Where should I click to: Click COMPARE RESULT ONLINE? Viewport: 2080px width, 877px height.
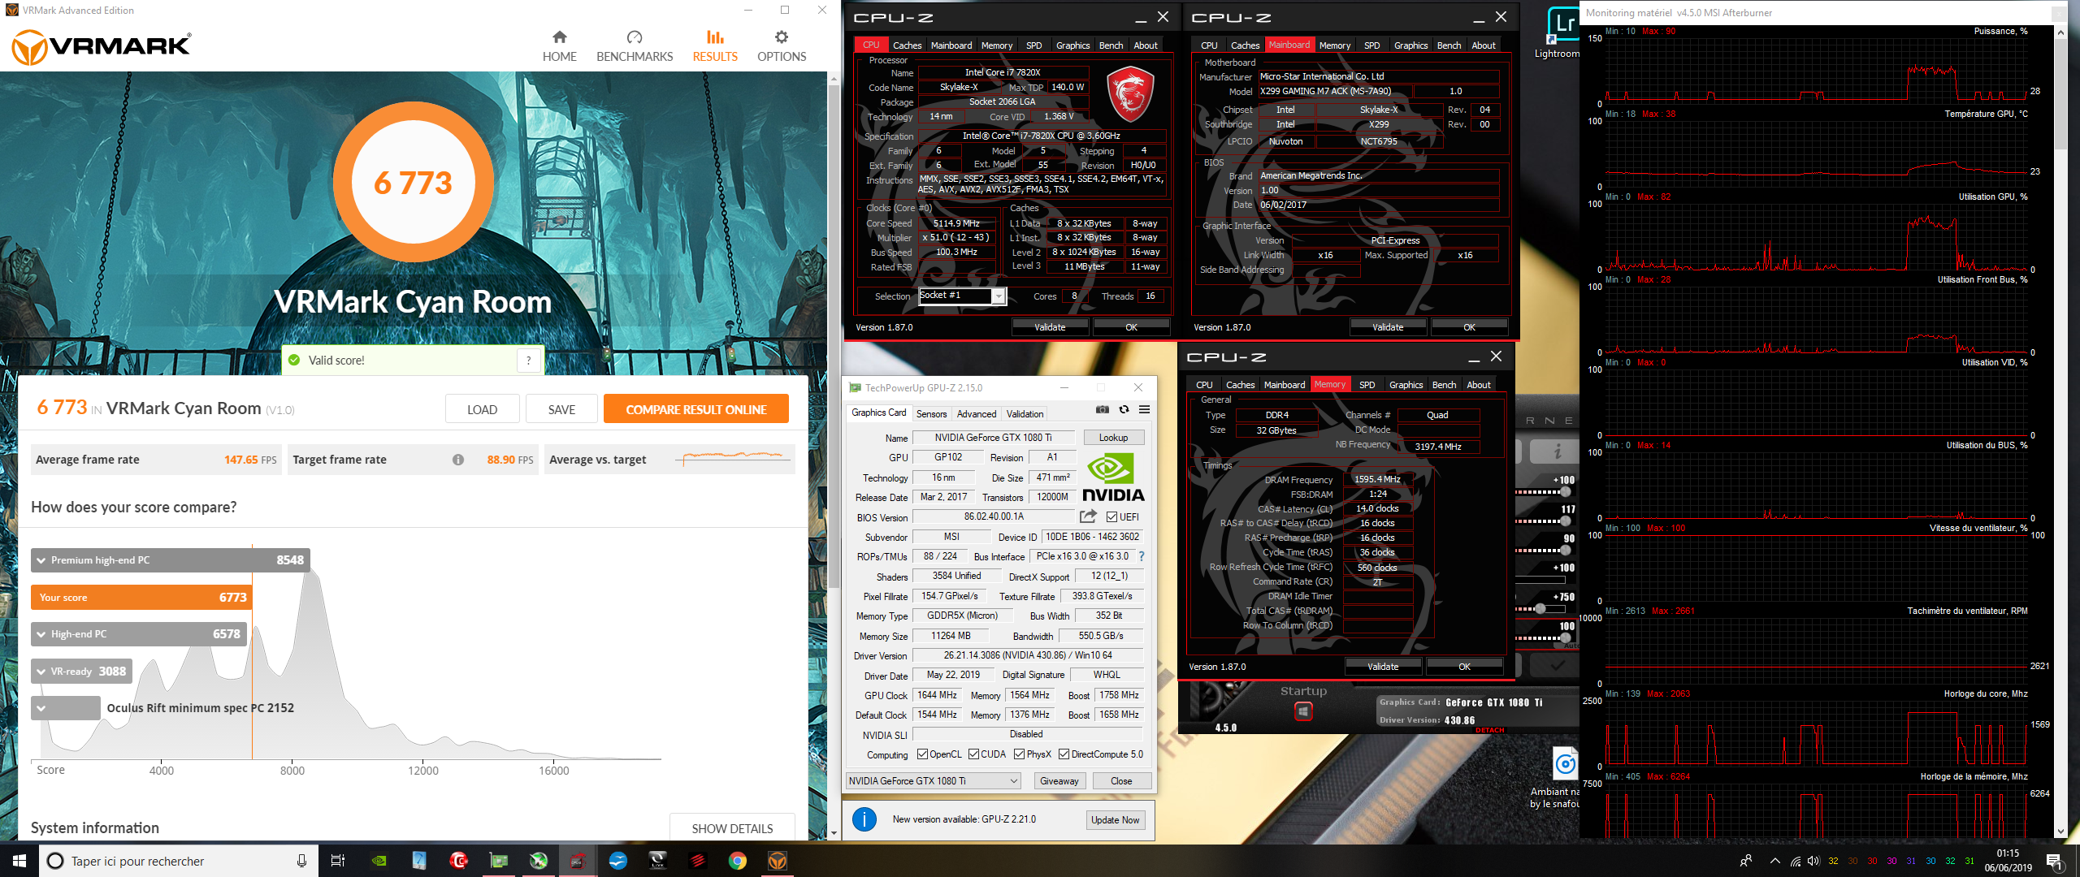click(x=695, y=409)
